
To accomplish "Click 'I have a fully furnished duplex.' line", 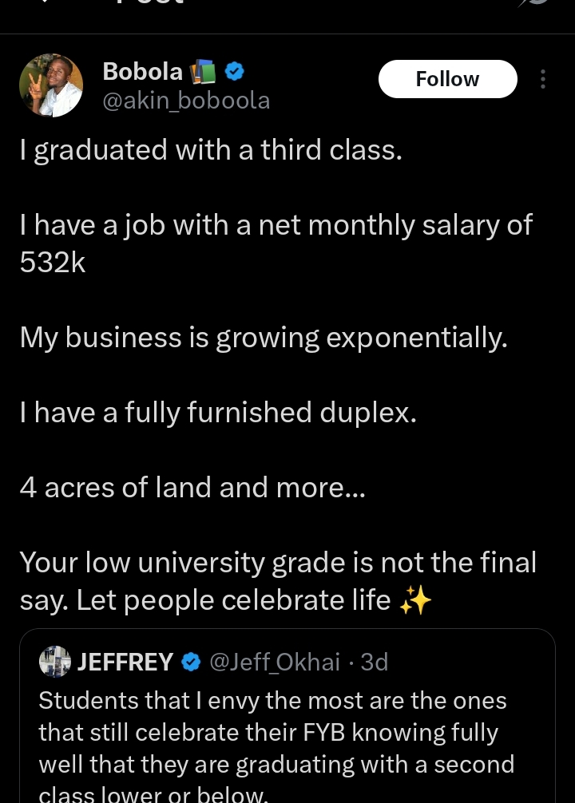I will click(x=218, y=413).
